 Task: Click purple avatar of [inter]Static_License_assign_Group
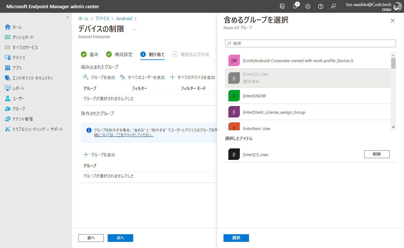234,112
